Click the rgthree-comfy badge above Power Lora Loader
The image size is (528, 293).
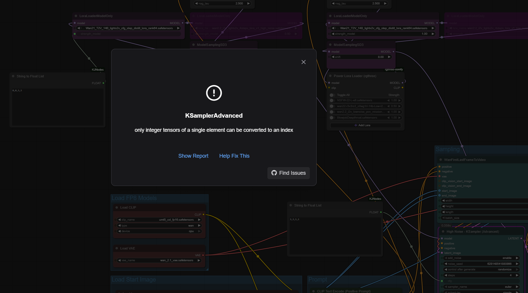394,69
